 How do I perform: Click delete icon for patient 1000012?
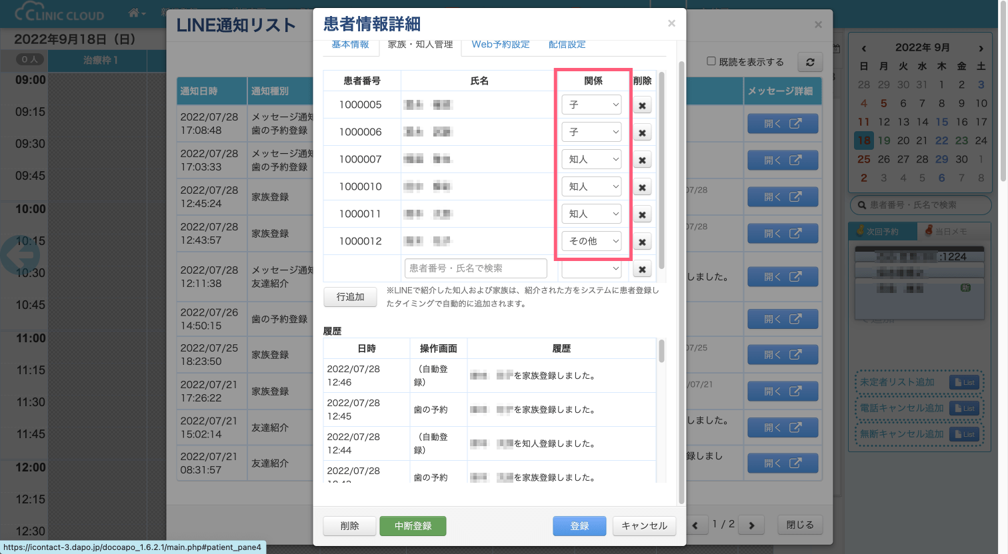642,242
